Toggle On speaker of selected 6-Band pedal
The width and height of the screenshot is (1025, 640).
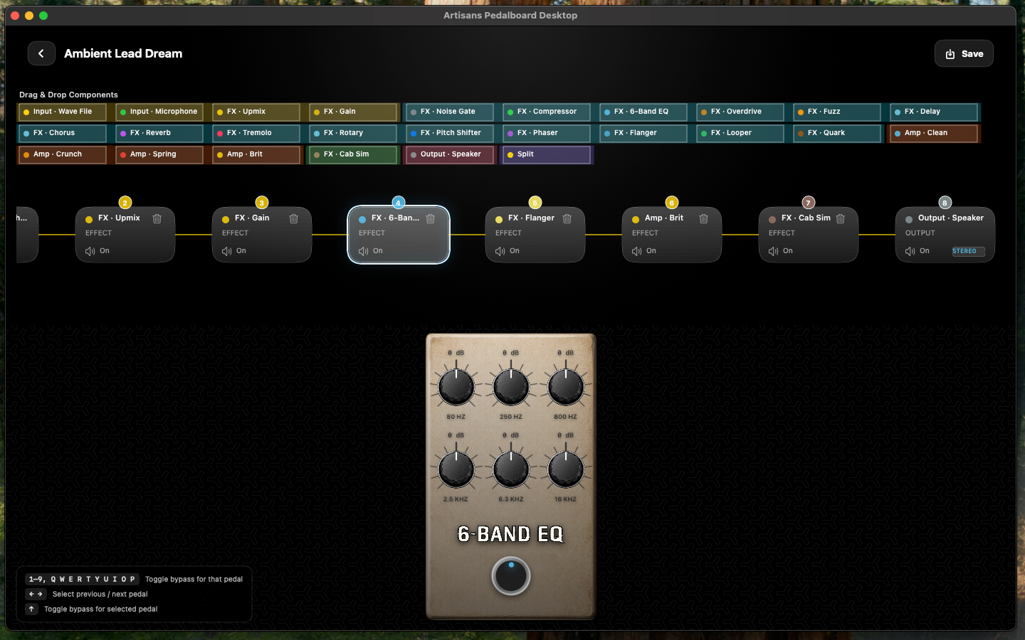click(x=364, y=251)
